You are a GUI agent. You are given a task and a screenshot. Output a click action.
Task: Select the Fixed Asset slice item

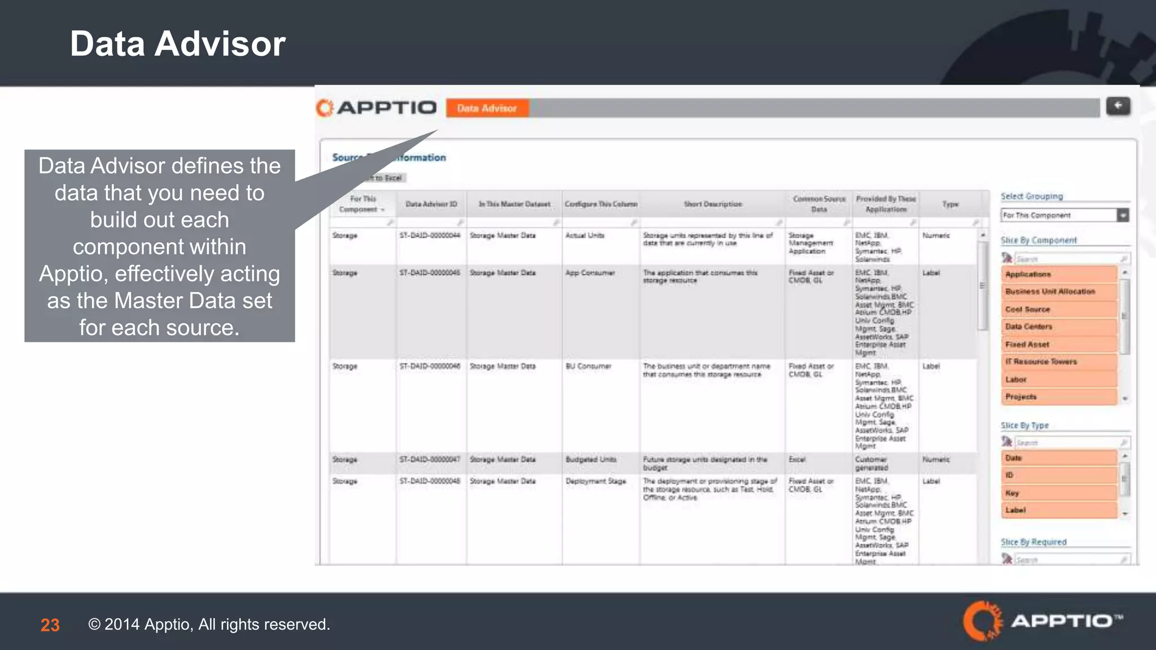[x=1059, y=344]
